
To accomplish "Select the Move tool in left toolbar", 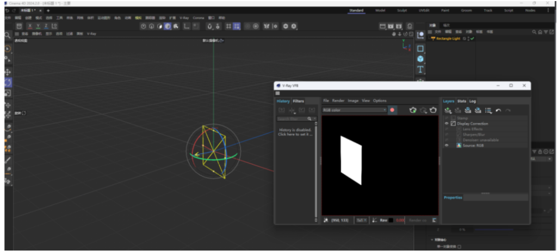I will pos(8,72).
